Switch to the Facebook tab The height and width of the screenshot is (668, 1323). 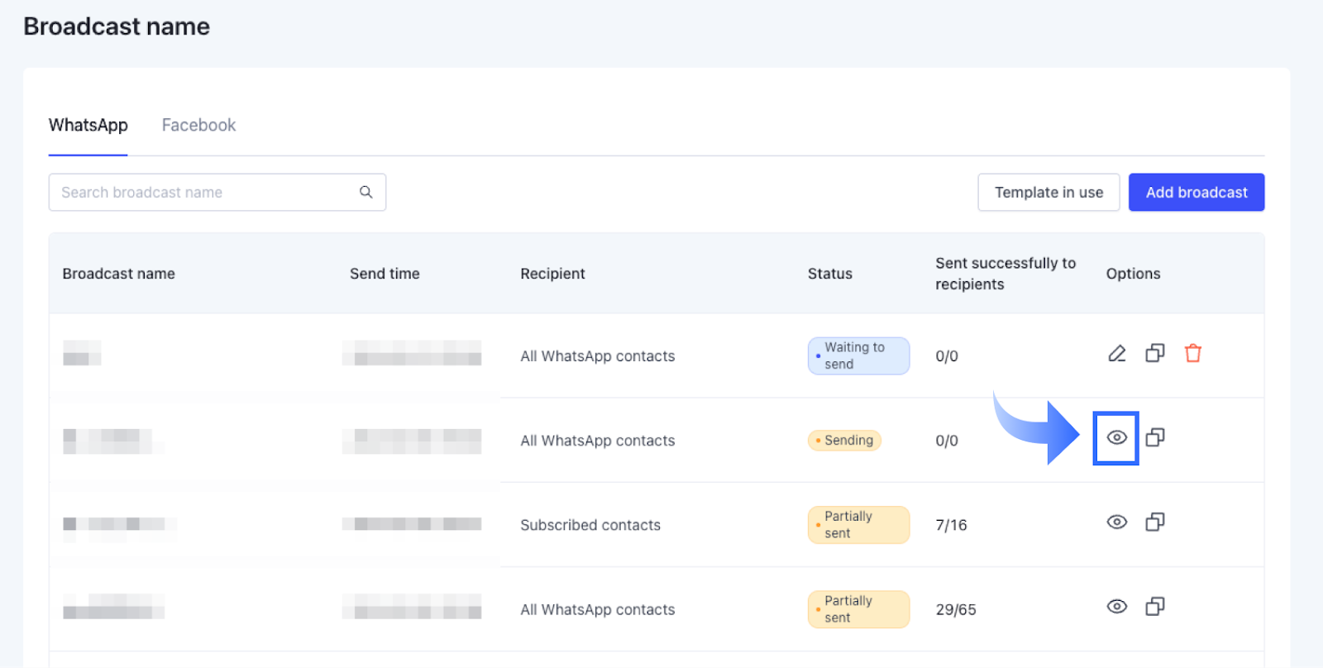point(198,126)
